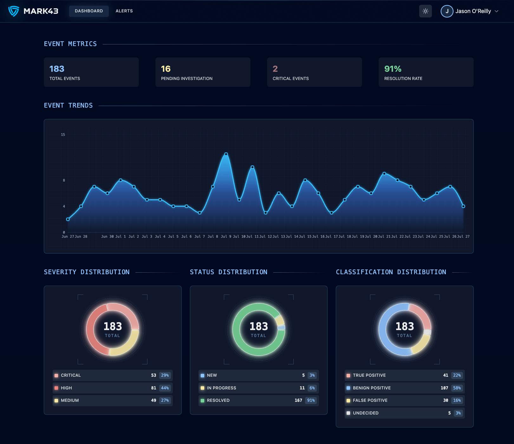514x444 pixels.
Task: Click the Resolution Rate metric card
Action: (x=426, y=72)
